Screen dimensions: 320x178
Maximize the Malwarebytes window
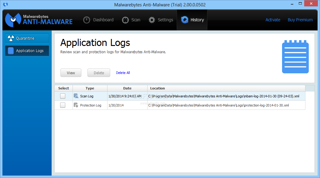pyautogui.click(x=300, y=3)
